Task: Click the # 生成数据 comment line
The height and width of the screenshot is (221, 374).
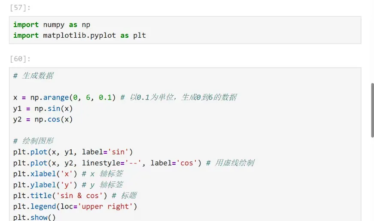Action: pyautogui.click(x=33, y=76)
